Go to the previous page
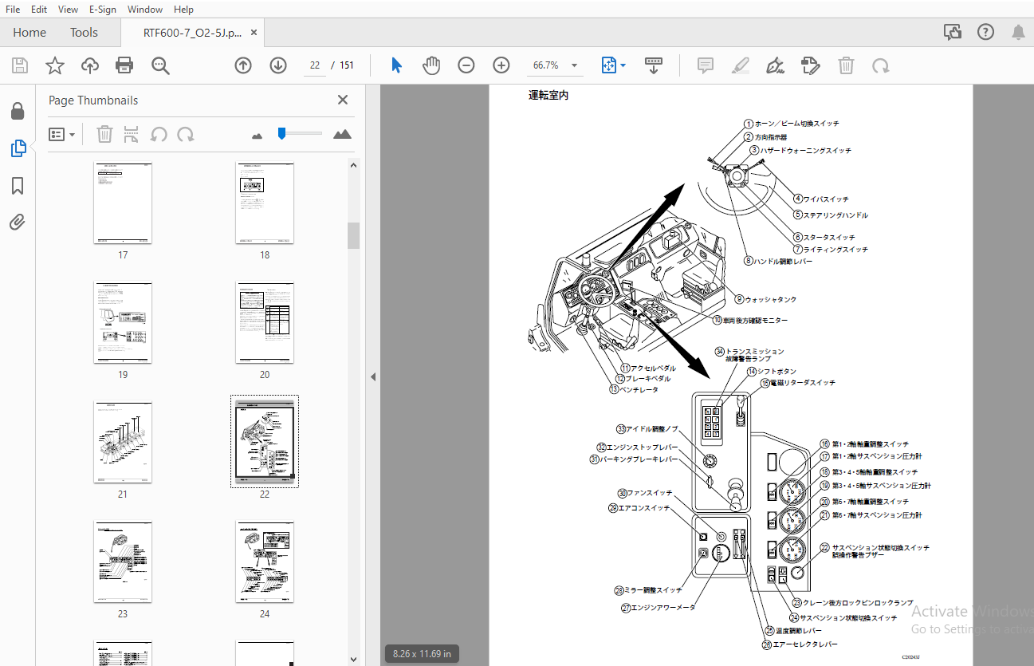The height and width of the screenshot is (666, 1034). (x=243, y=65)
